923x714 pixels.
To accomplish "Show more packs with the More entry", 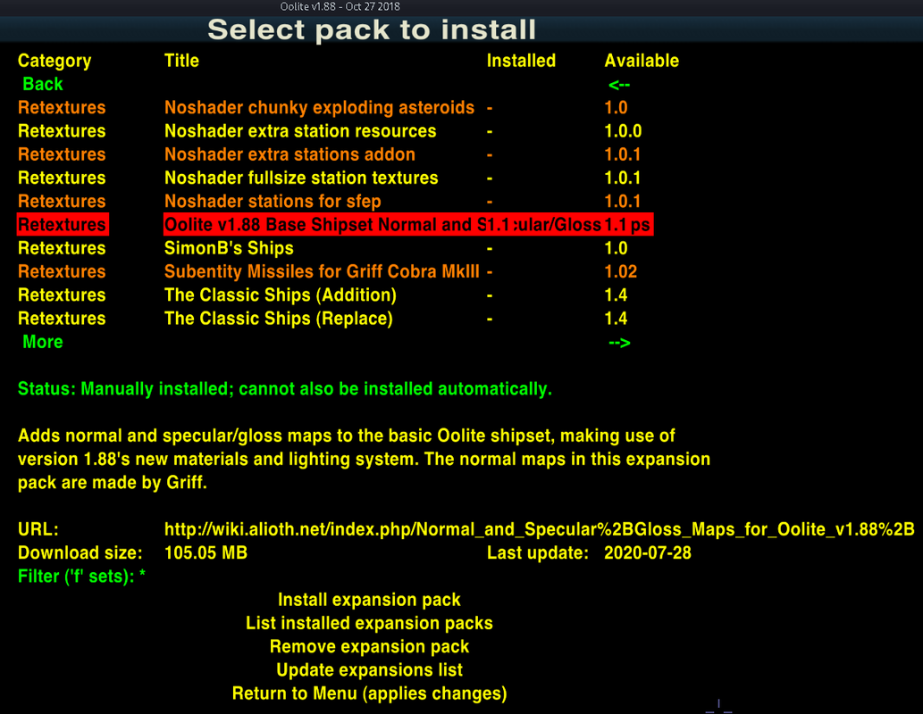I will pyautogui.click(x=42, y=342).
